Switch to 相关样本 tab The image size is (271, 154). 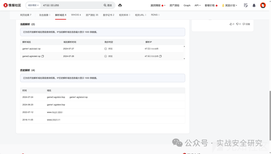[x=125, y=15]
